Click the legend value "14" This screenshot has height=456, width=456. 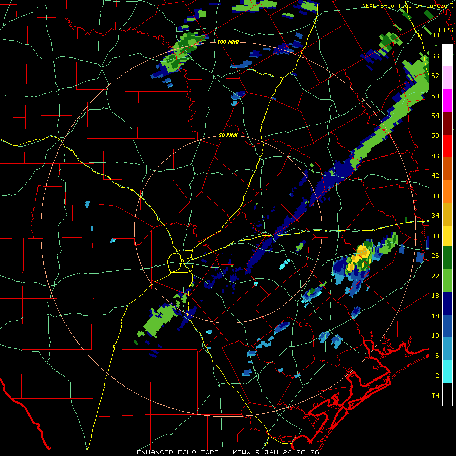435,316
